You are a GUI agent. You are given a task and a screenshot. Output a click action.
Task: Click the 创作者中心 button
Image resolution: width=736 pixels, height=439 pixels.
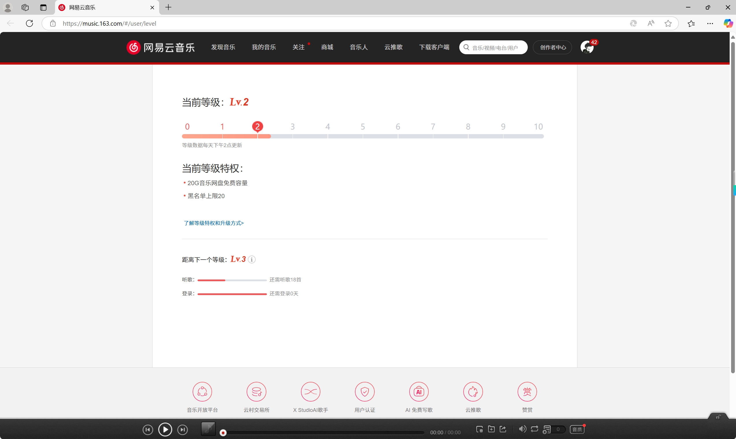[553, 47]
